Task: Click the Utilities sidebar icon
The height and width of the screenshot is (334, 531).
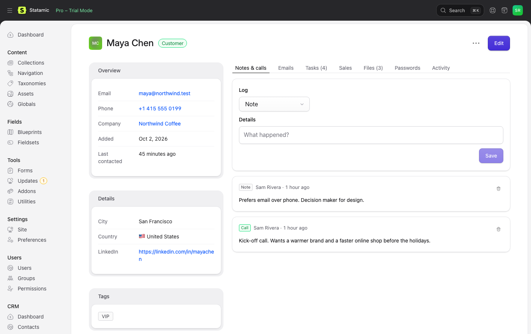Action: coord(10,202)
